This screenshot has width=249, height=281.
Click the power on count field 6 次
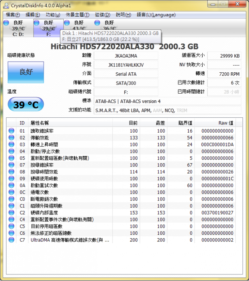224,83
